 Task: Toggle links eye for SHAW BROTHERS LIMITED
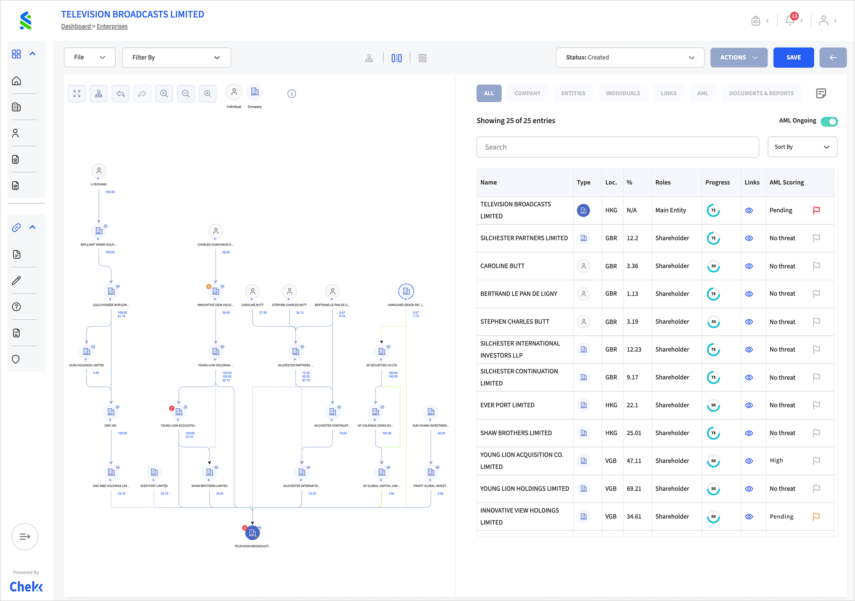pyautogui.click(x=749, y=433)
